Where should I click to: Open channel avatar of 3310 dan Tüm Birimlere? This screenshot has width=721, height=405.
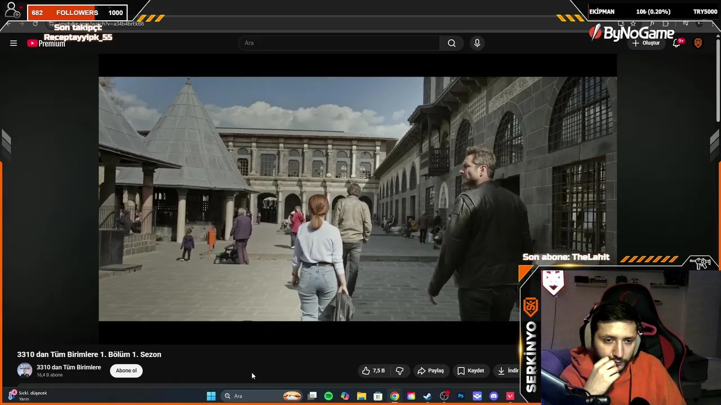pos(25,370)
